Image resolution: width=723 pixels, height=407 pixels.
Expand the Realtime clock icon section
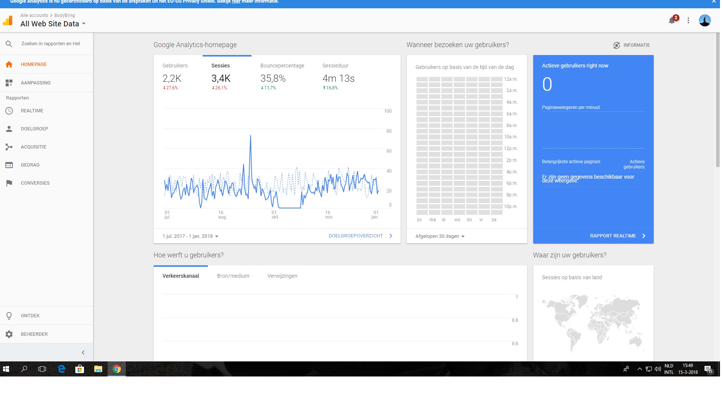pos(9,111)
